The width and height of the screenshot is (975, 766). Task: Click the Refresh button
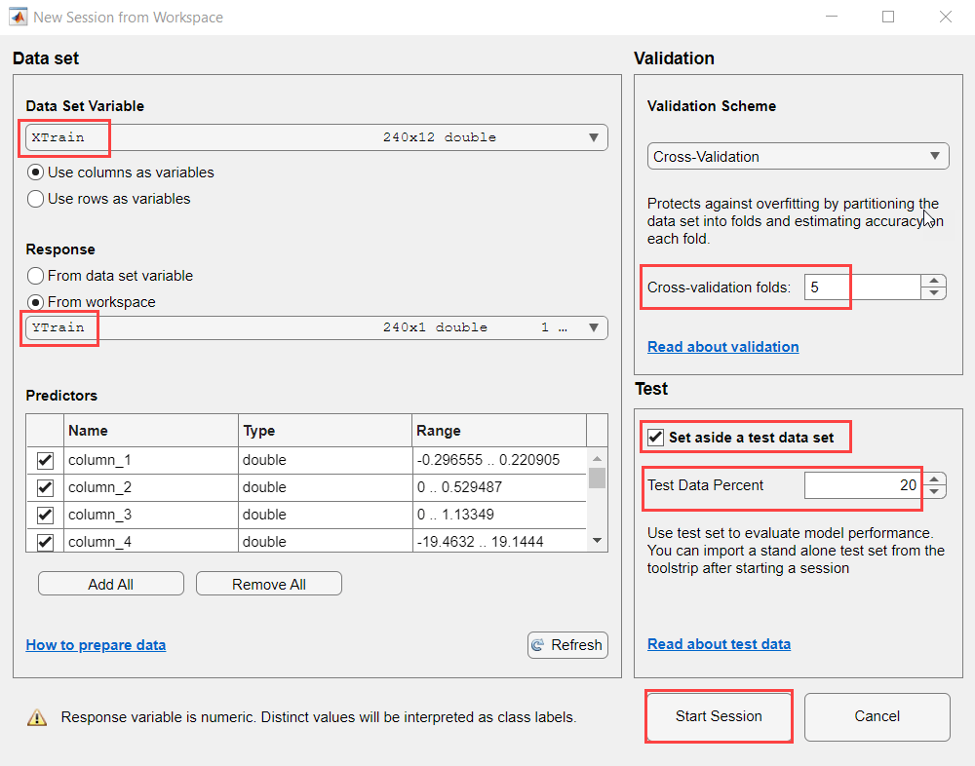tap(567, 644)
